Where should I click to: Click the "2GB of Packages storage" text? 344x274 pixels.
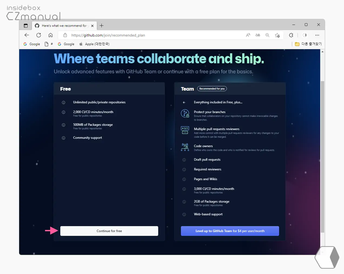[x=211, y=202]
